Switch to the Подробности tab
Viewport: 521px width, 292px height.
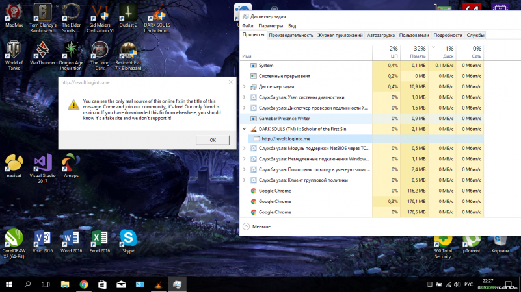[448, 35]
